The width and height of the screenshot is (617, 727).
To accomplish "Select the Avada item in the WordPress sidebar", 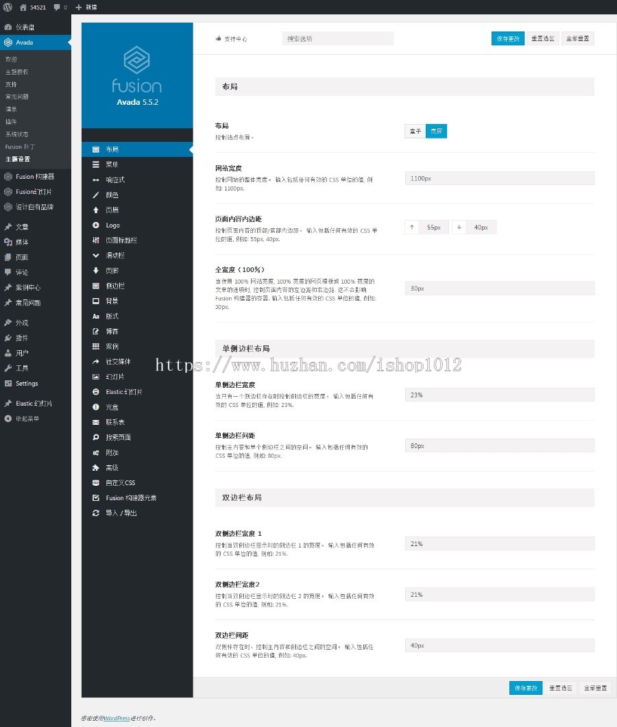I will tap(35, 42).
